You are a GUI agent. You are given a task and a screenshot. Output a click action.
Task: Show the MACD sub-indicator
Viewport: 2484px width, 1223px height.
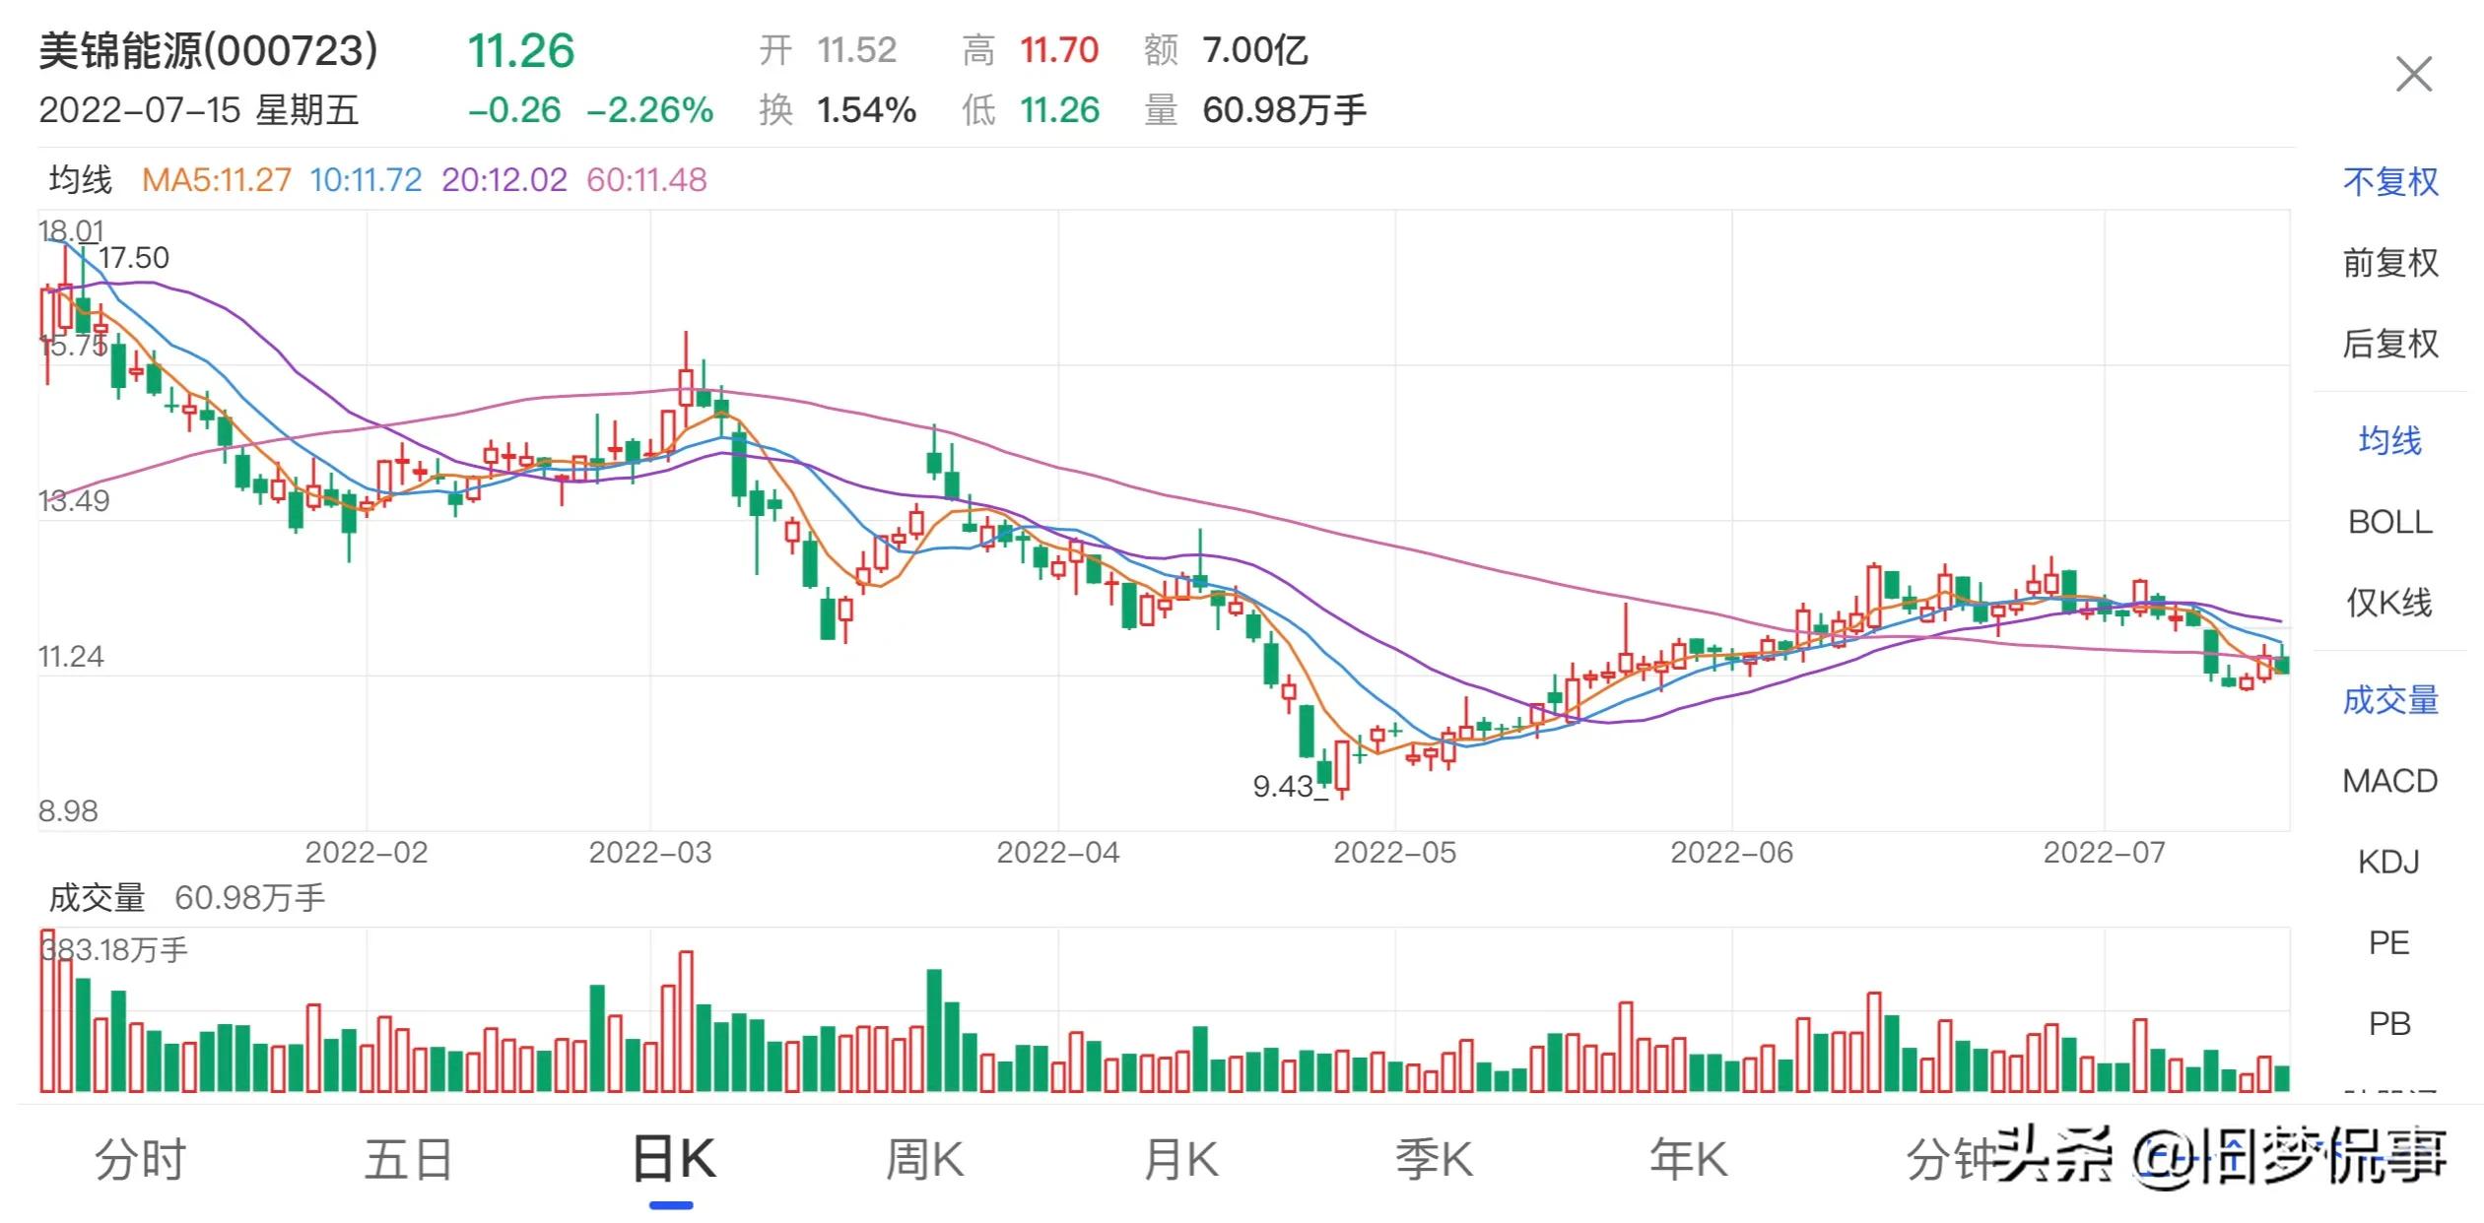(2389, 781)
